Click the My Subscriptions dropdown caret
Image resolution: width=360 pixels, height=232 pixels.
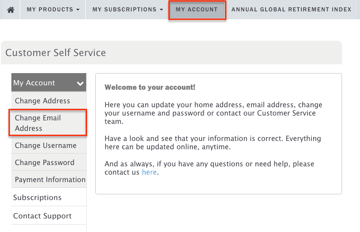pyautogui.click(x=161, y=10)
